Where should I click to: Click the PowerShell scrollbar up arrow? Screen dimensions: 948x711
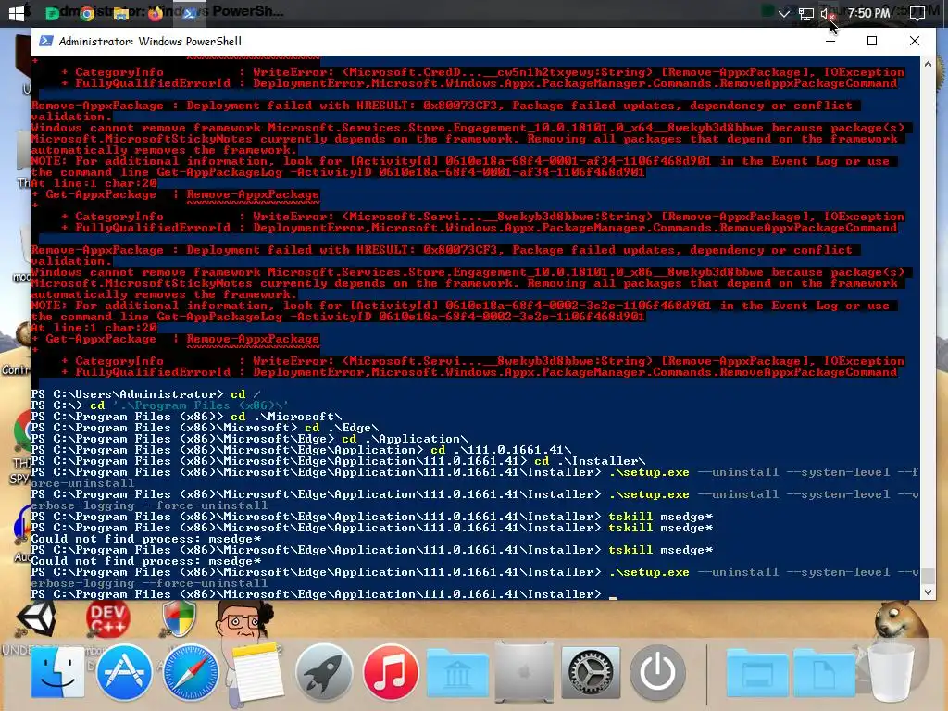tap(928, 64)
